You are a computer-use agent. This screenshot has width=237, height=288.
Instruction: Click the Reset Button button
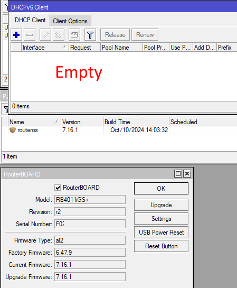(161, 246)
